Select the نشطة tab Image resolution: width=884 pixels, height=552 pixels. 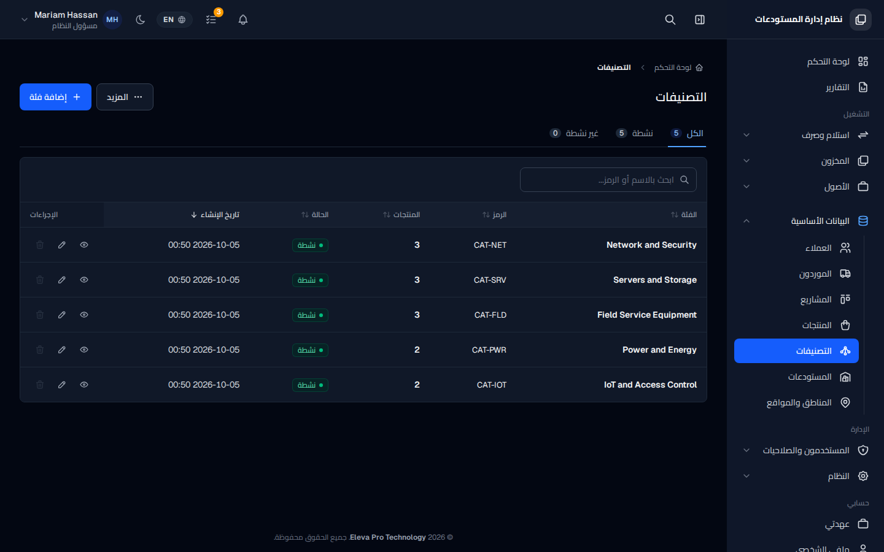point(634,133)
